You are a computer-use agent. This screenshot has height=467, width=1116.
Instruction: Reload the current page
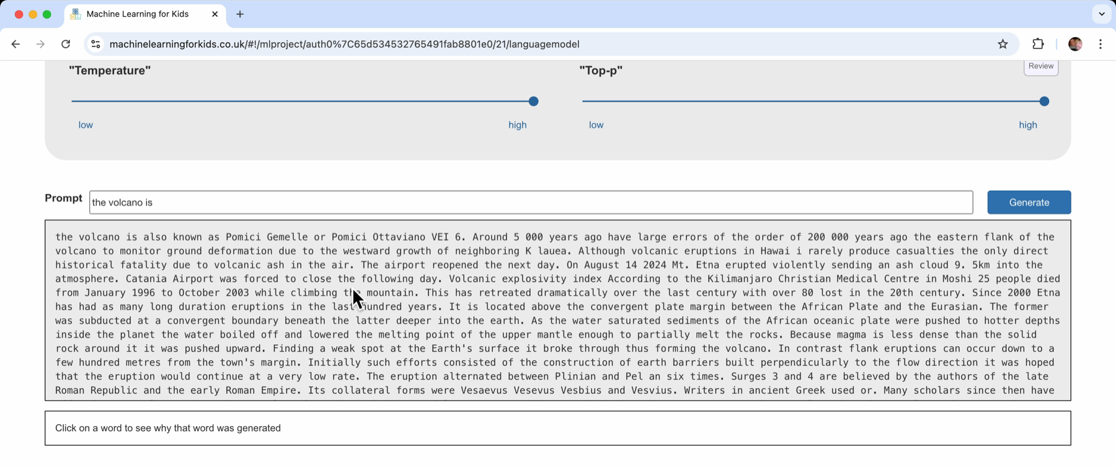point(66,44)
